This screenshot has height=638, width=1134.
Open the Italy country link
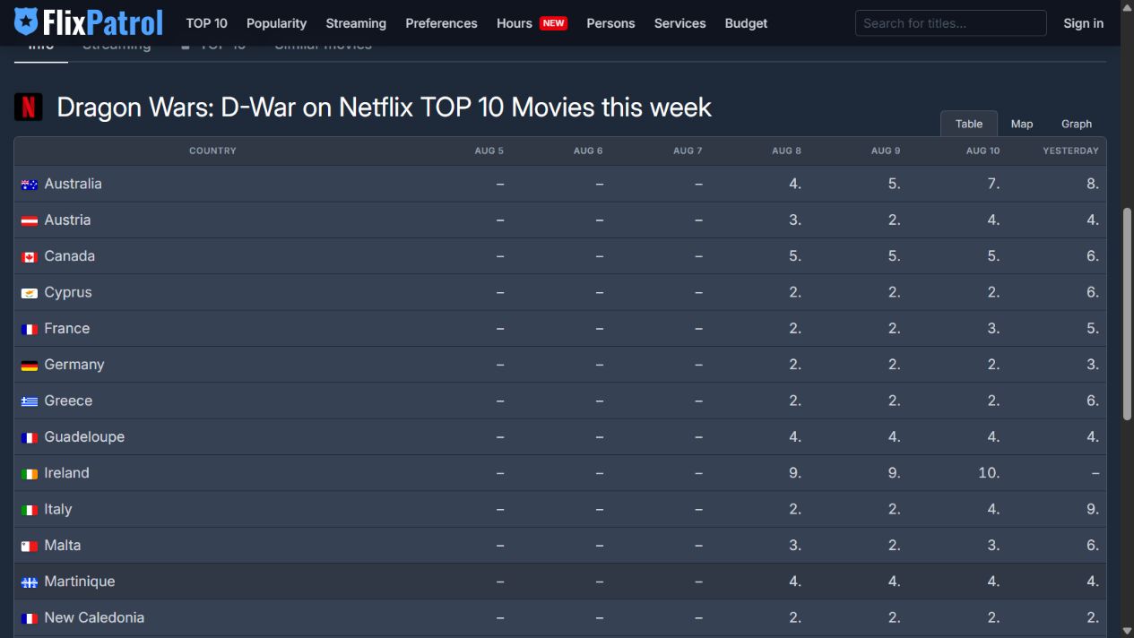click(58, 509)
